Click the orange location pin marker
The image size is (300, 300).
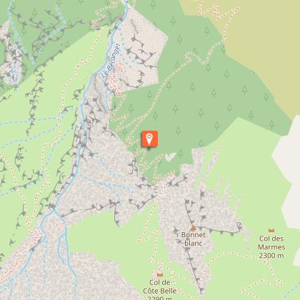click(x=149, y=139)
